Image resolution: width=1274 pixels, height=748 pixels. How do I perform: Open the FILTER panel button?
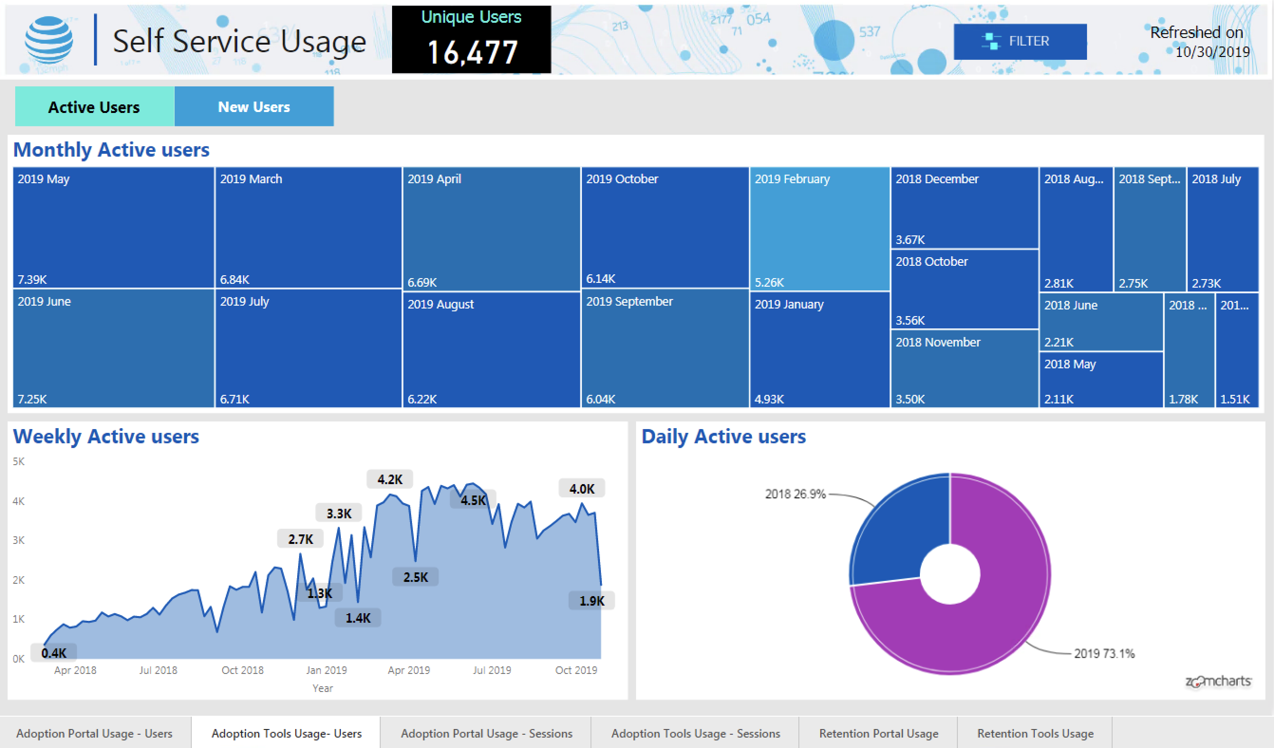click(1020, 41)
